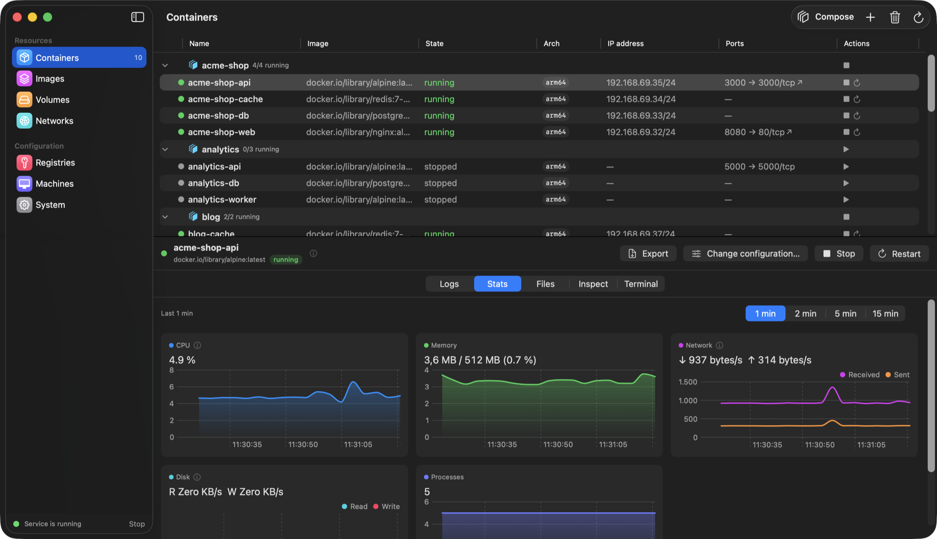937x539 pixels.
Task: Stop the acme-shop compose group
Action: point(846,66)
